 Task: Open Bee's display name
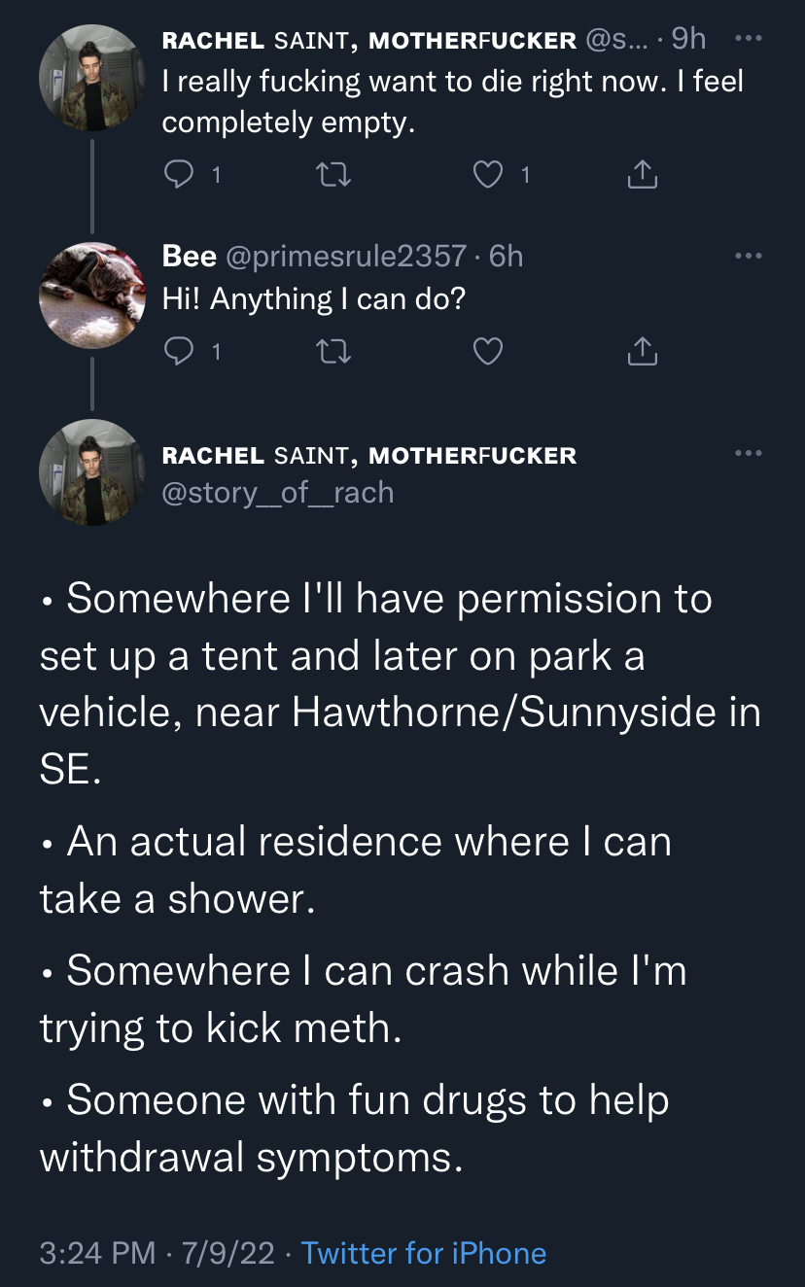(x=190, y=256)
